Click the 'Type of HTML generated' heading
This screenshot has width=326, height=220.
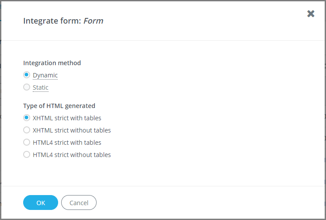pos(59,106)
